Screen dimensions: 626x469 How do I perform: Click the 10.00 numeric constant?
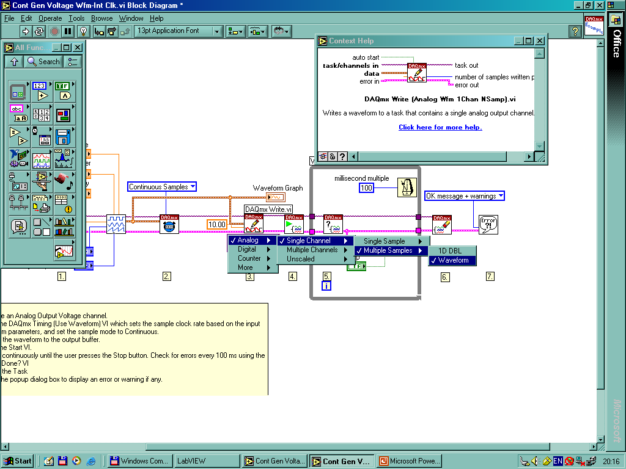217,225
